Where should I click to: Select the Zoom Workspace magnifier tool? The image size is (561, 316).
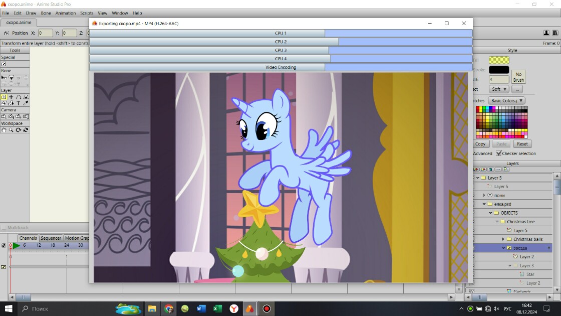pos(11,130)
